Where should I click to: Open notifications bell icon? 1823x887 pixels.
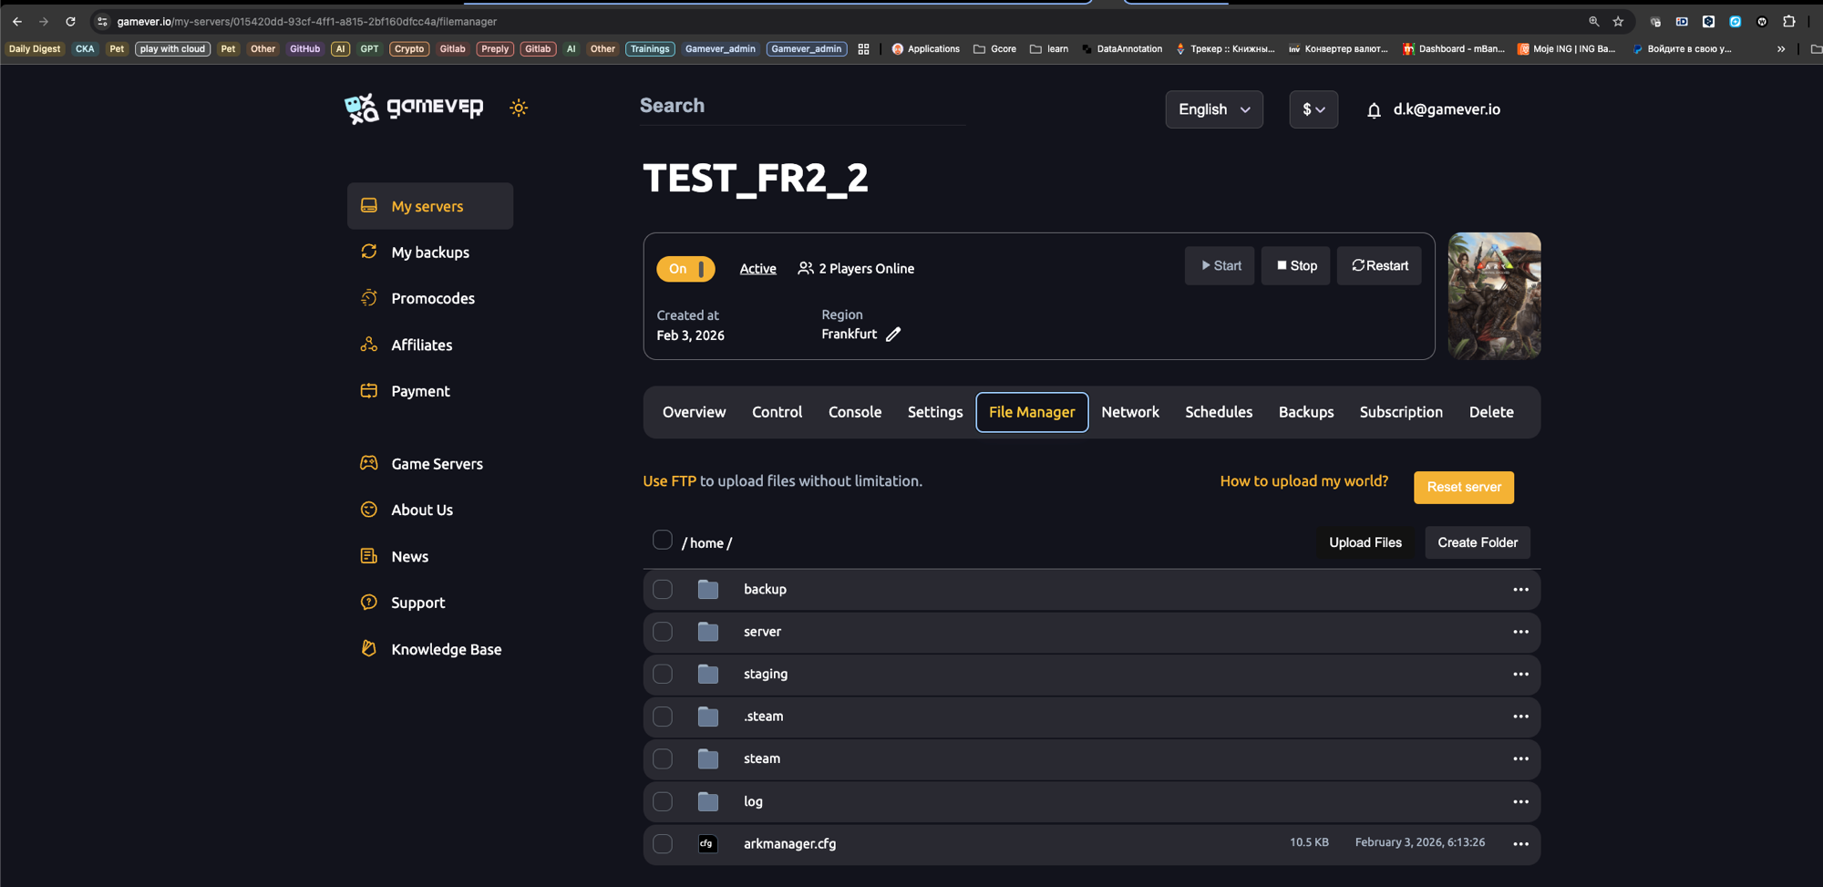click(1374, 110)
